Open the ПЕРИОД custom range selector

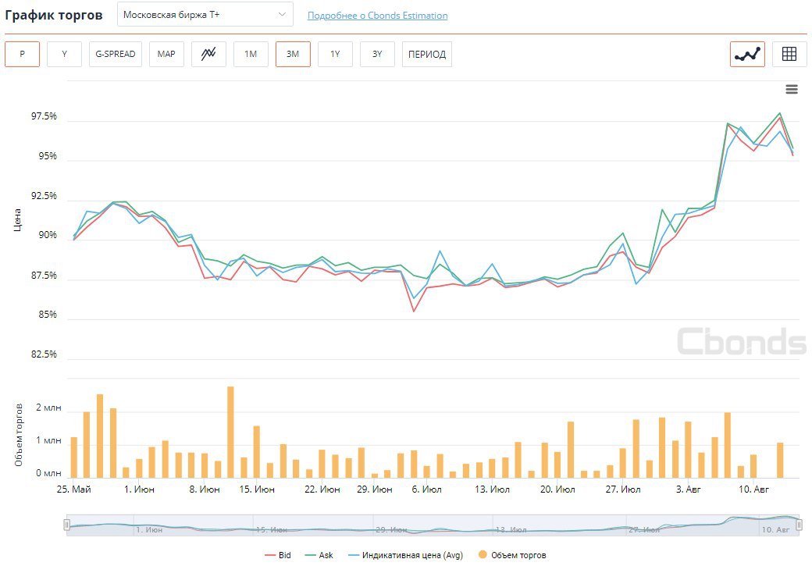coord(427,54)
